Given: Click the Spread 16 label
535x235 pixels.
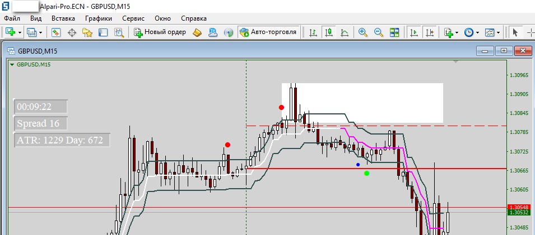Looking at the screenshot, I should point(40,123).
